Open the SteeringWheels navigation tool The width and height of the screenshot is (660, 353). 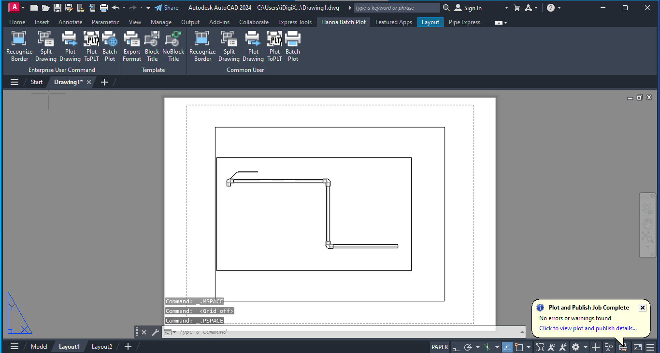pyautogui.click(x=647, y=208)
